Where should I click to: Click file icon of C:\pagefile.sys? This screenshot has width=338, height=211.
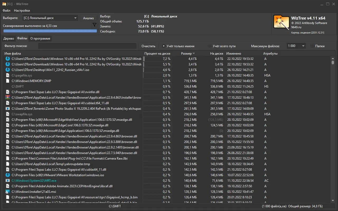click(8, 75)
